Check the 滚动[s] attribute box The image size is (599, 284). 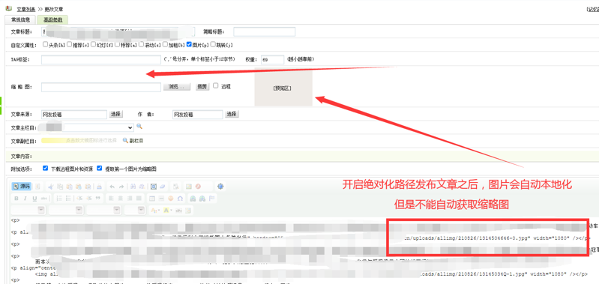click(x=142, y=44)
